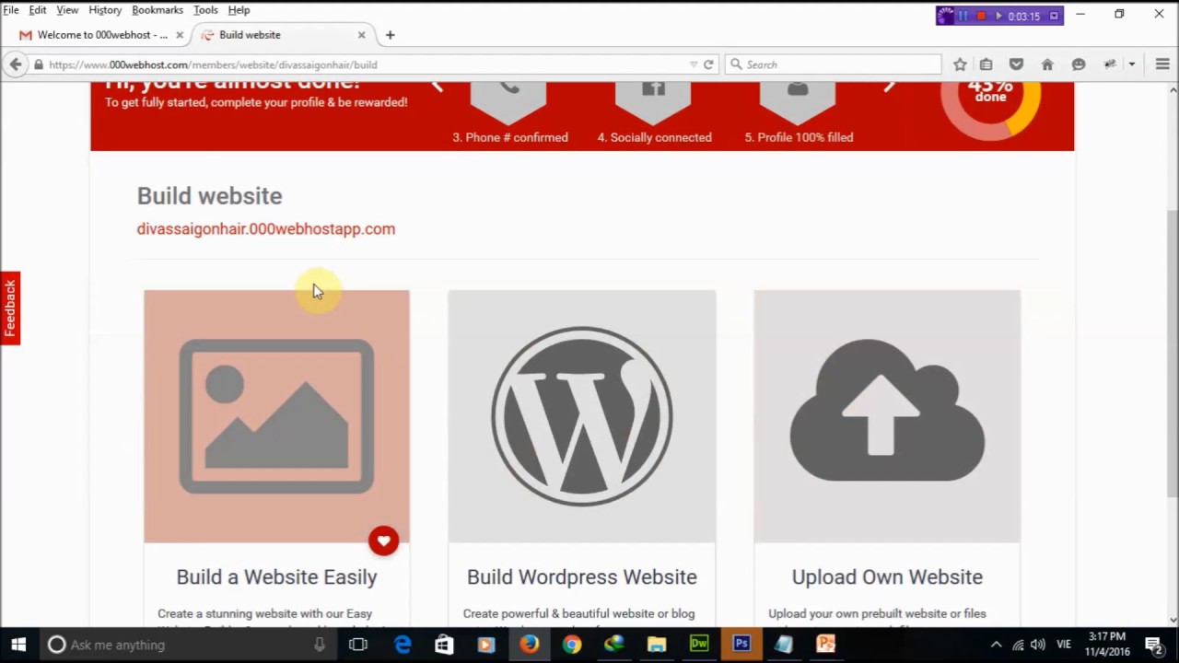Activate the Cortana microphone icon

(x=320, y=645)
